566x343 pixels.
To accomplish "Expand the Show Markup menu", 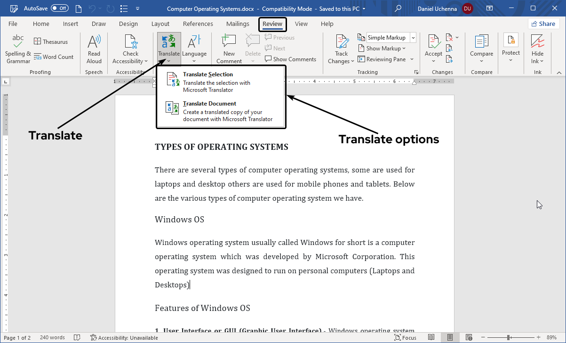I will pos(383,48).
